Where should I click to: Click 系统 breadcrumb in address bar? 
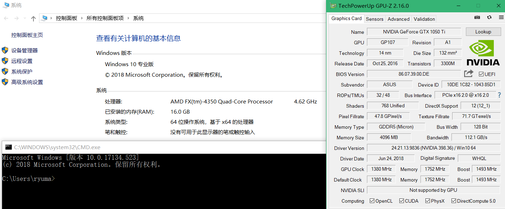[x=138, y=18]
